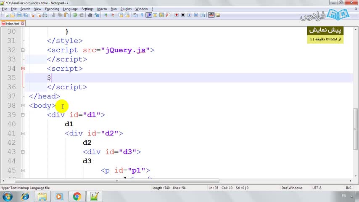The image size is (359, 202).
Task: Open Chrome from the taskbar
Action: 77,197
